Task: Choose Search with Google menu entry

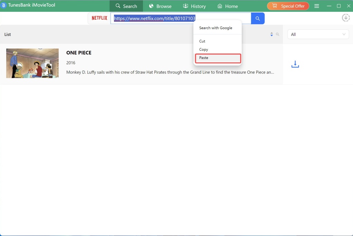Action: point(216,28)
